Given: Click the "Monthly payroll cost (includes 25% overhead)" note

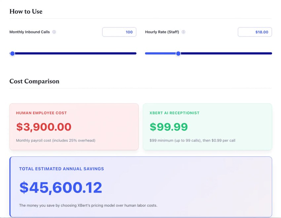Looking at the screenshot, I should [56, 140].
